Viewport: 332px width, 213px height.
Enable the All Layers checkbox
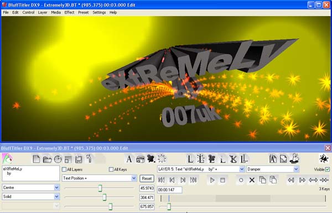click(x=64, y=169)
